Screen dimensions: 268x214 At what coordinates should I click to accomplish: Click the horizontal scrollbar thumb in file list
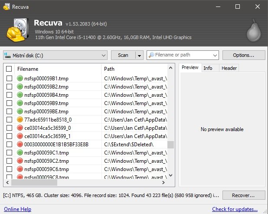point(34,182)
